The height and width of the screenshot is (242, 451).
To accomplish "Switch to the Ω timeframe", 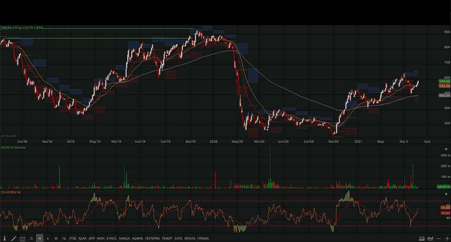I will click(x=31, y=238).
